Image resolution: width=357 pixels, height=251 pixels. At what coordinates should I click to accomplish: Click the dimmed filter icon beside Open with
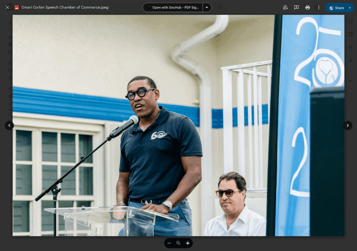click(220, 8)
